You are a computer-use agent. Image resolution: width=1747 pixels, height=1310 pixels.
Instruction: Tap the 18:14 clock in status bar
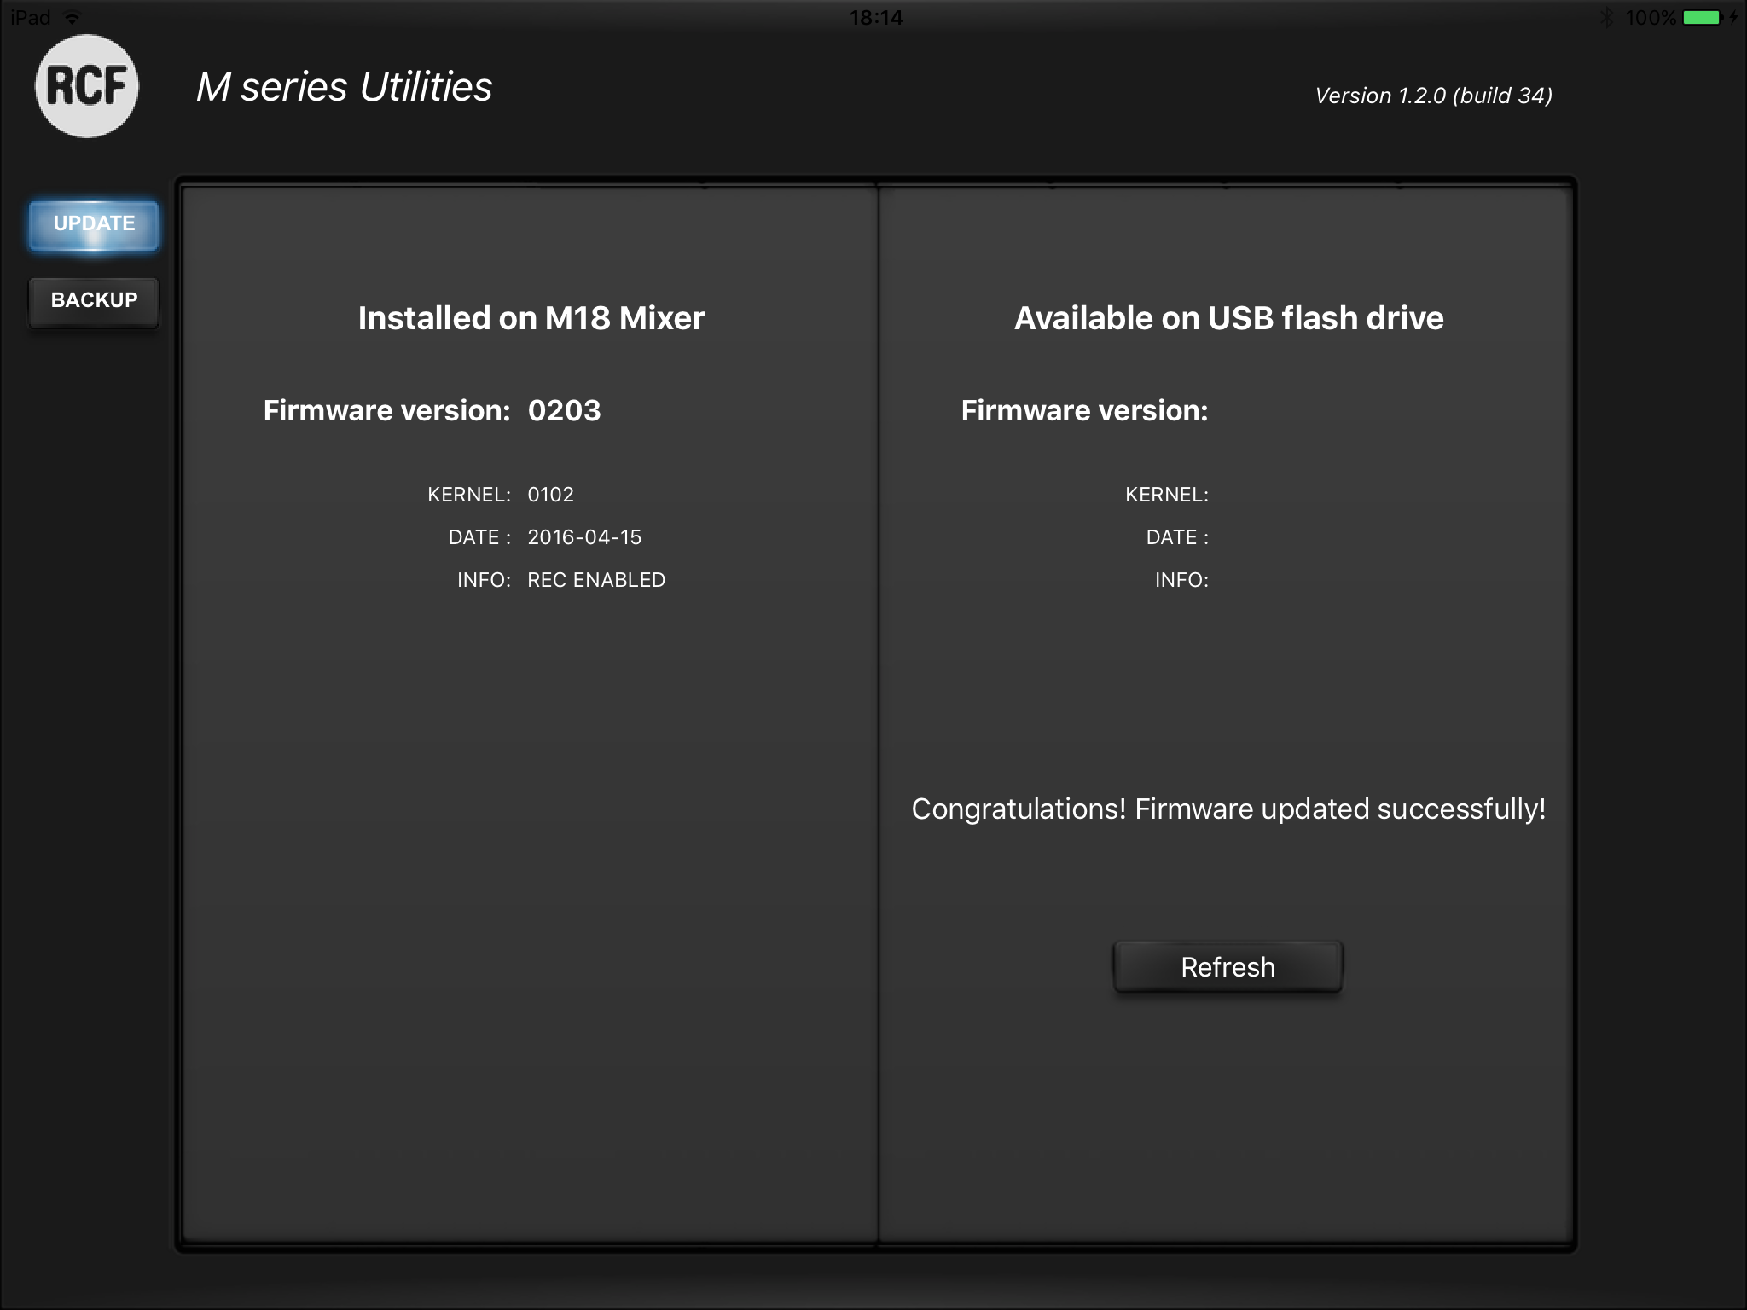click(x=875, y=17)
